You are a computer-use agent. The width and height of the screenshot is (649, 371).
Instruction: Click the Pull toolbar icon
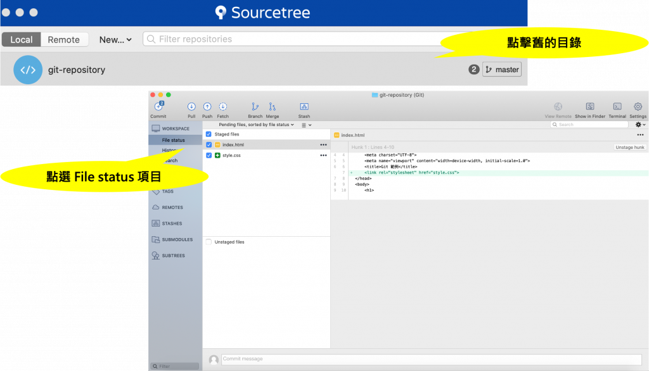pos(191,107)
